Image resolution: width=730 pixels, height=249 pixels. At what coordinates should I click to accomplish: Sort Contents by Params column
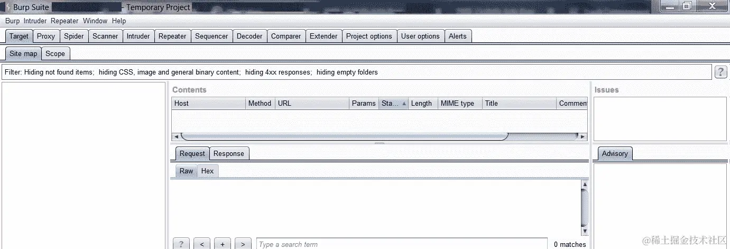click(364, 104)
